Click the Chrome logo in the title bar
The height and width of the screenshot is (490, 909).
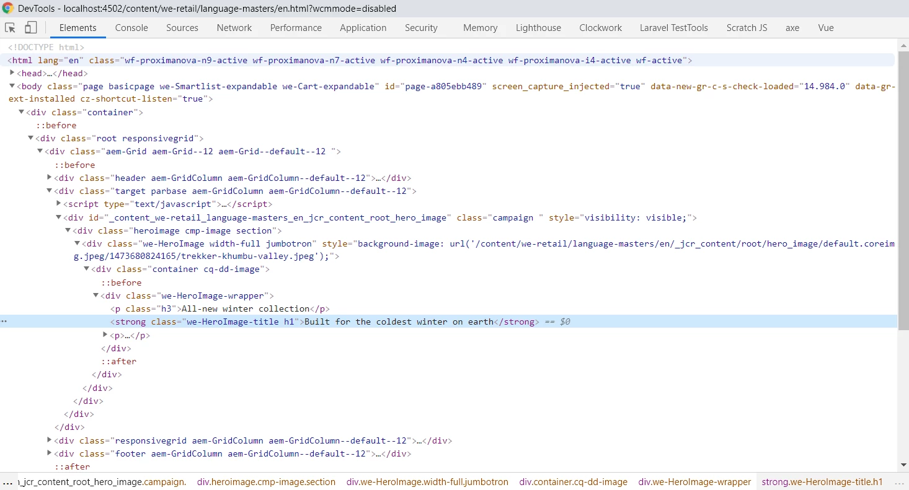[x=8, y=9]
